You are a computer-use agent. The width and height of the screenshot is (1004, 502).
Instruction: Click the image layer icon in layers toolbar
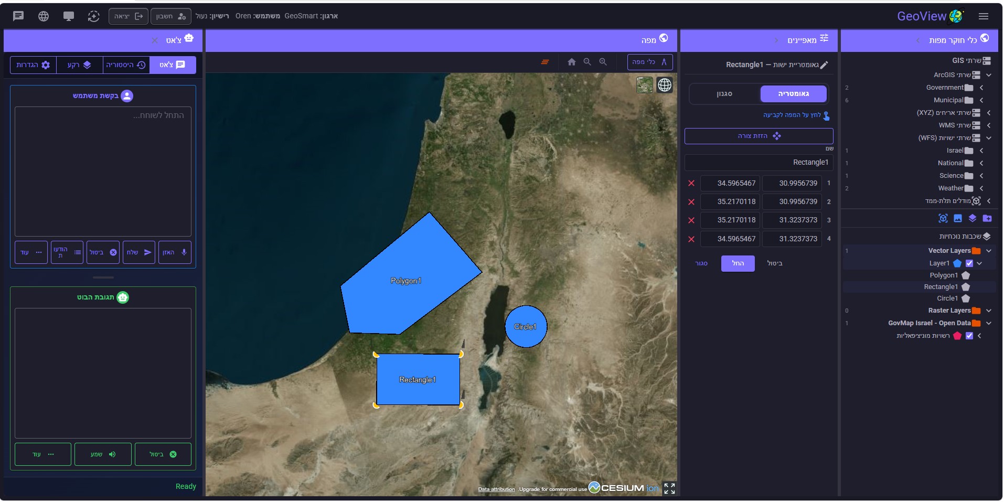[958, 218]
